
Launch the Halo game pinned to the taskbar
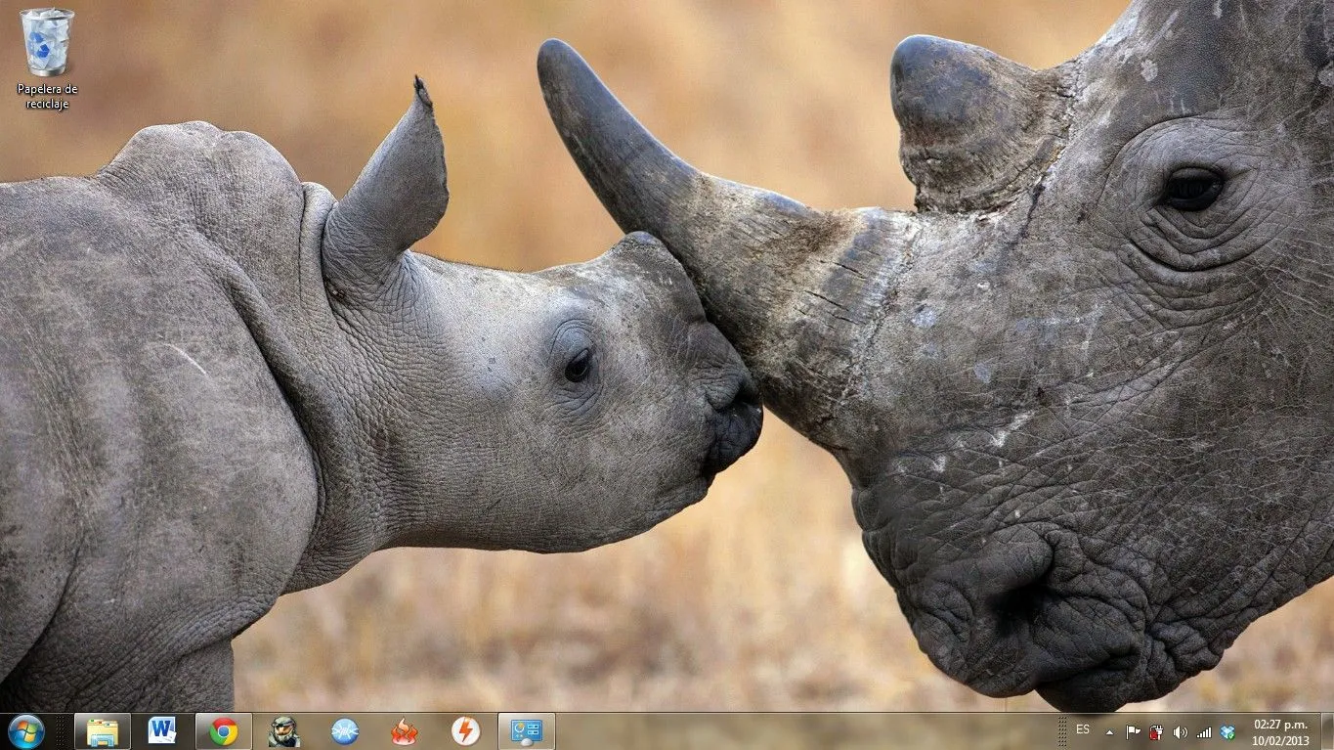coord(283,731)
